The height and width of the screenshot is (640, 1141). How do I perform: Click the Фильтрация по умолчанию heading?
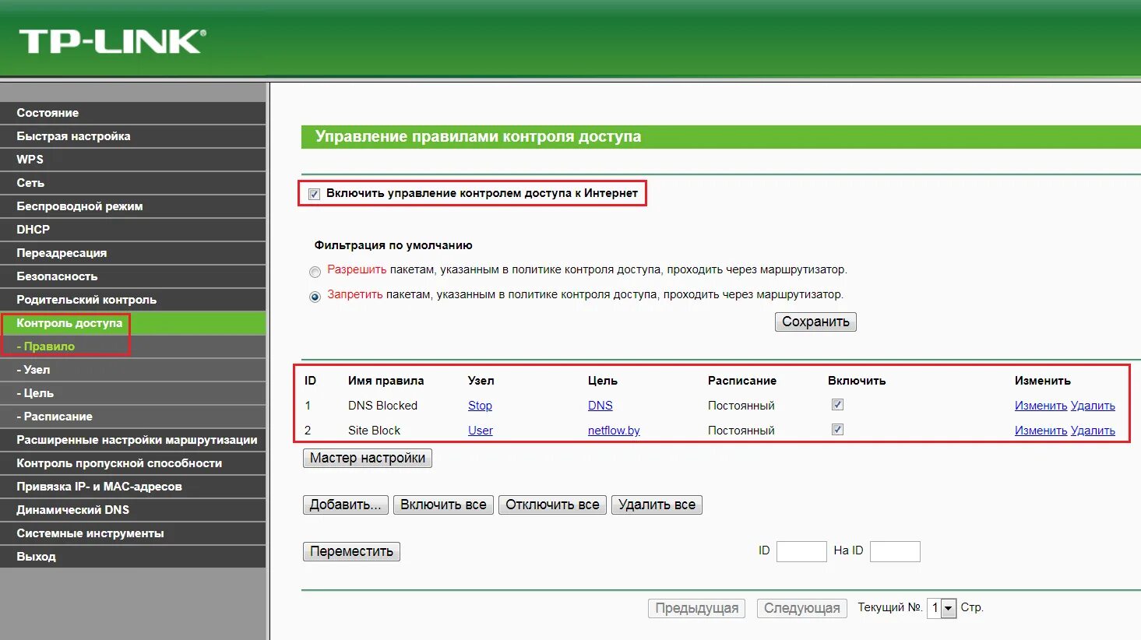click(x=393, y=245)
